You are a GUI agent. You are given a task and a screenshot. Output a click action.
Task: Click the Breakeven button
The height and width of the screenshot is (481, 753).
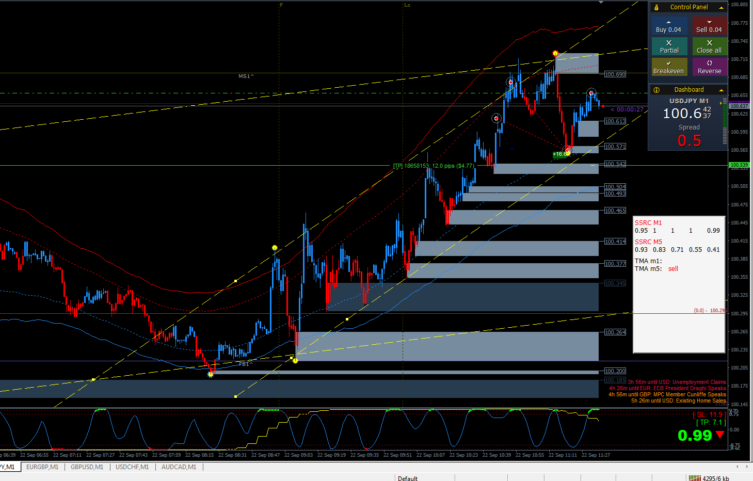(669, 67)
